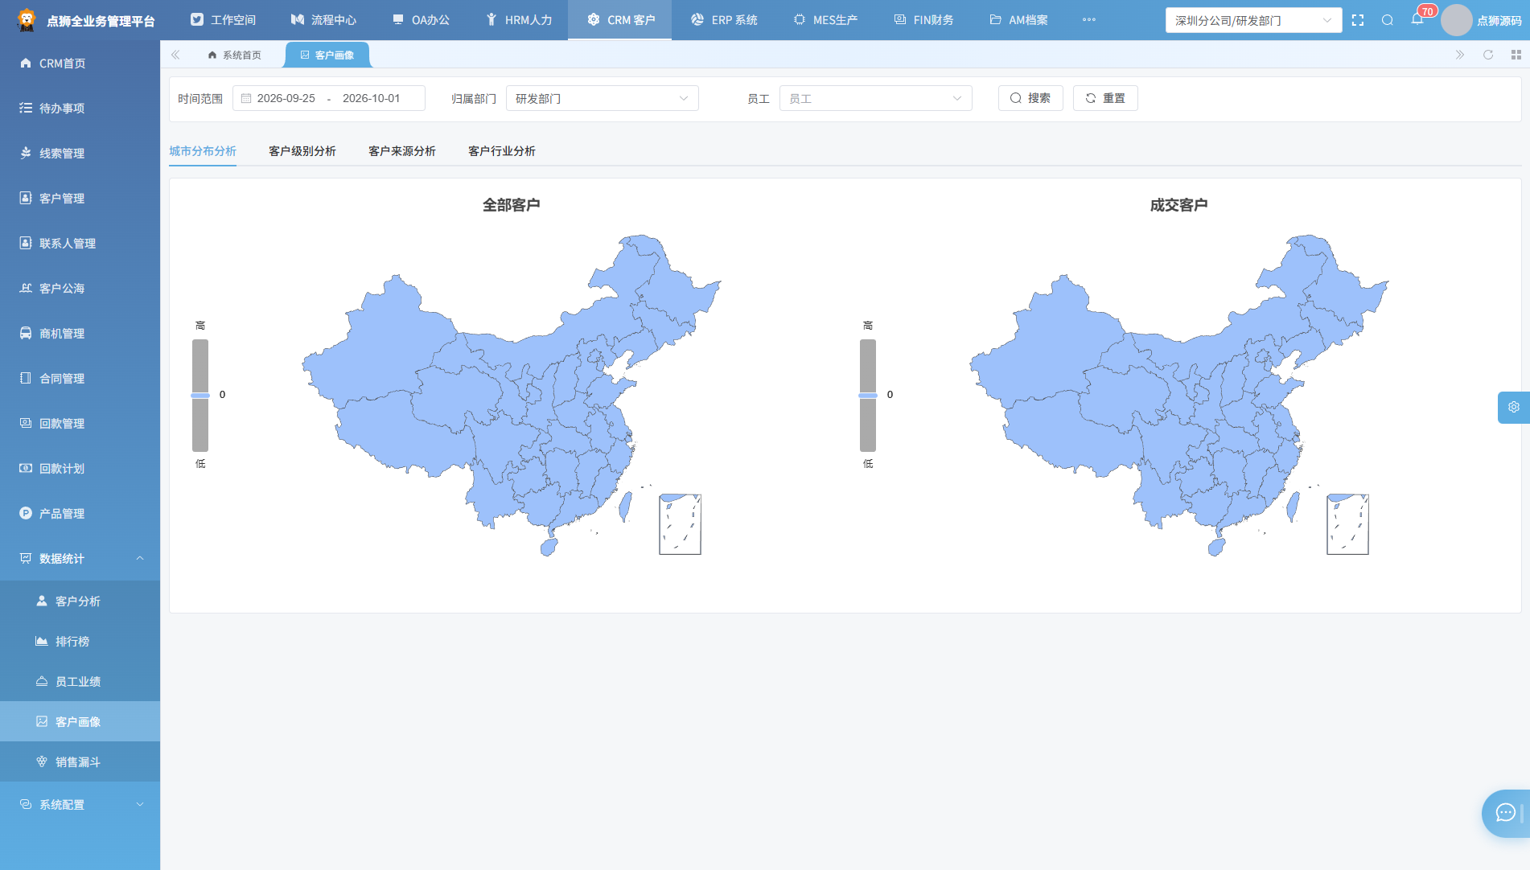Open ERP 系统 top menu
Screen dimensions: 1530x870
click(724, 20)
